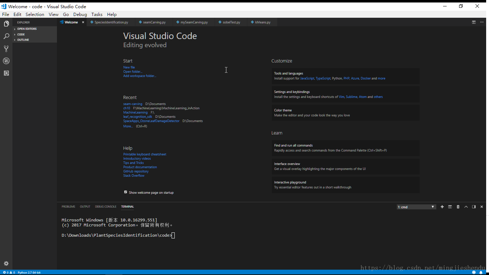Open the Search view icon
The image size is (489, 275).
click(6, 36)
